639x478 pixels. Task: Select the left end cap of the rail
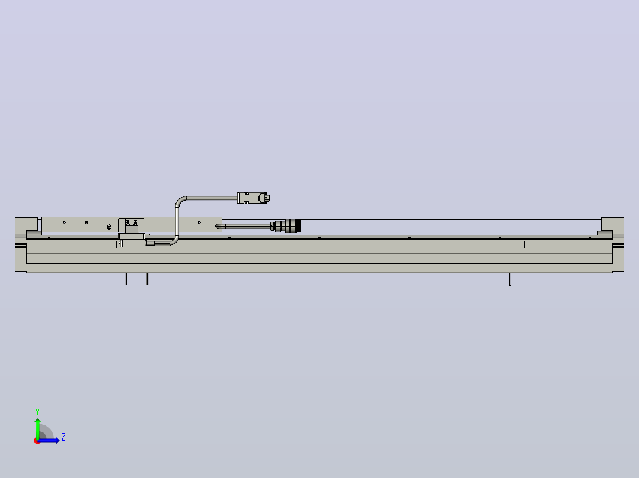coord(20,244)
